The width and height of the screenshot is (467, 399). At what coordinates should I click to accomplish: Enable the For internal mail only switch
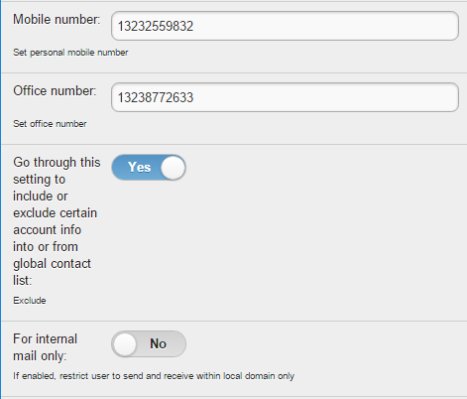pyautogui.click(x=149, y=344)
